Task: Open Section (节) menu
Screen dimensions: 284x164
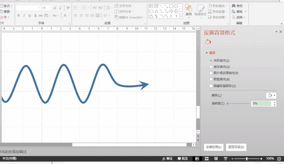Action: coord(5,17)
